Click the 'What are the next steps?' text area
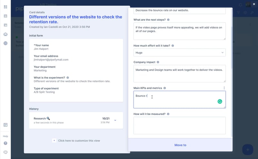Image resolution: width=258 pixels, height=159 pixels. click(x=180, y=31)
